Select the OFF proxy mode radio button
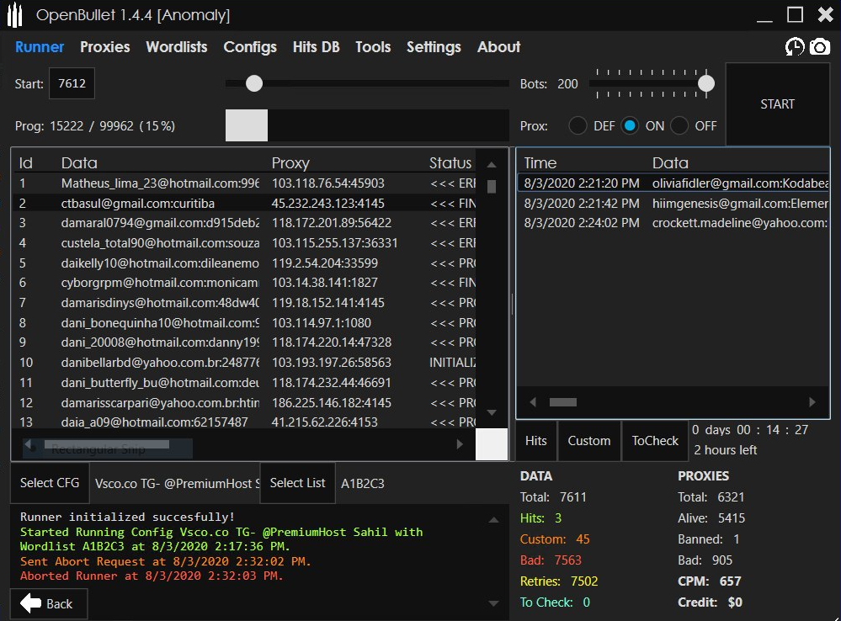 click(679, 126)
